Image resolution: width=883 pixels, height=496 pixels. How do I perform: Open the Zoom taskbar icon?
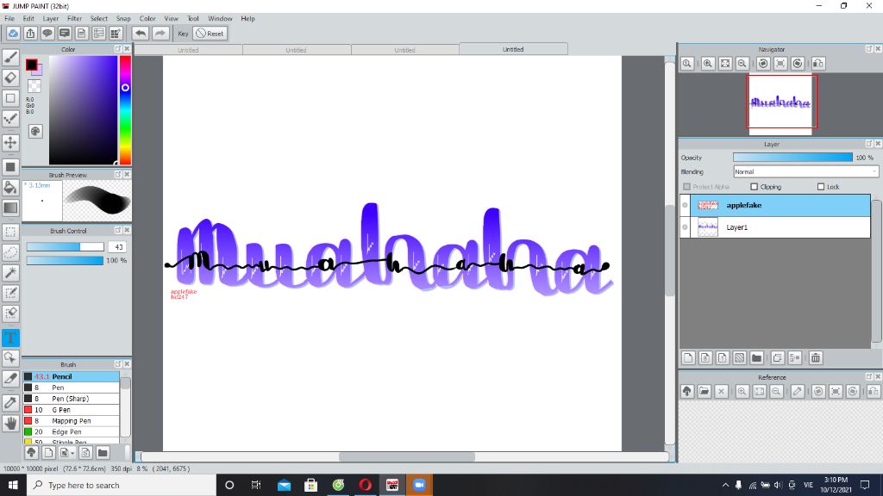[x=420, y=485]
